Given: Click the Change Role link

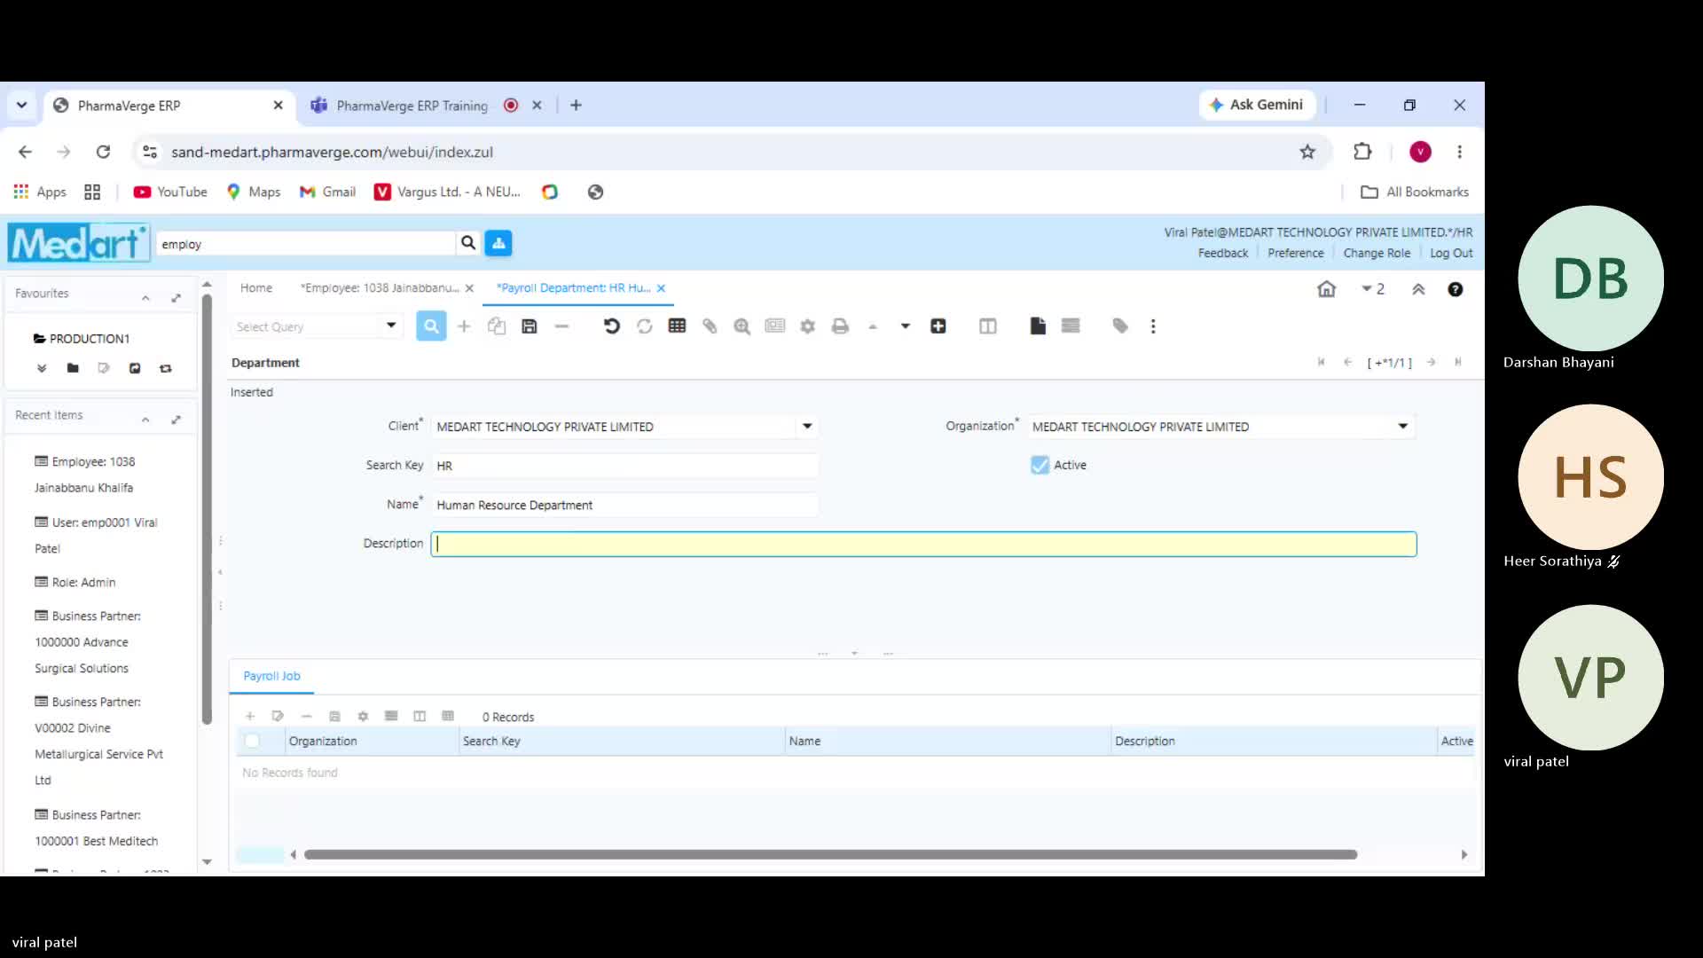Looking at the screenshot, I should coord(1377,253).
